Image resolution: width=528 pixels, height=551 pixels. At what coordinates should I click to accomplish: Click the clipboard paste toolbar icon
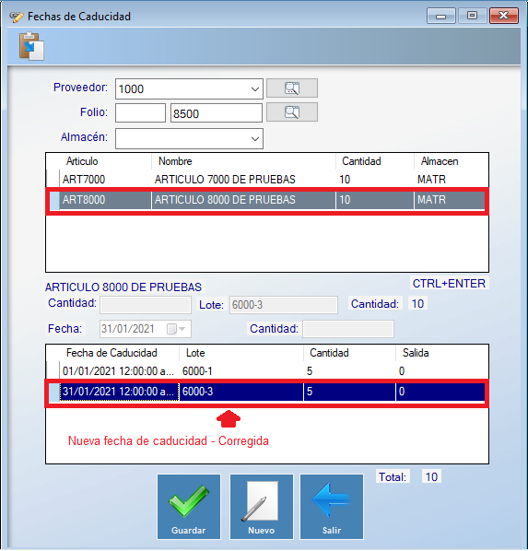pos(31,46)
